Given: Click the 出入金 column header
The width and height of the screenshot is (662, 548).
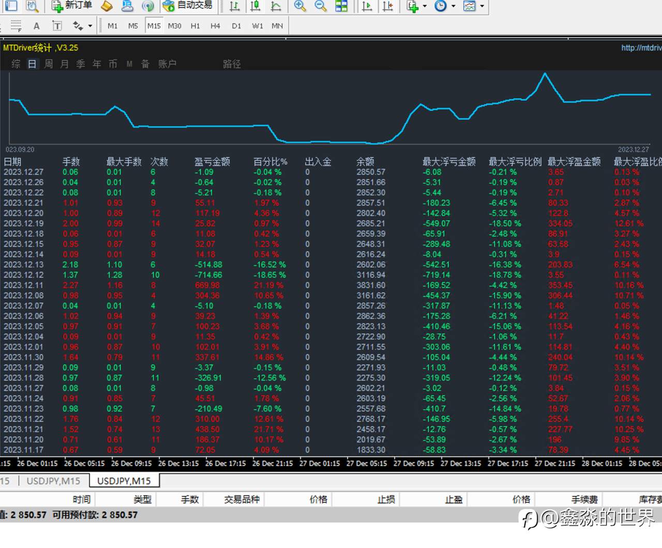Looking at the screenshot, I should 318,162.
